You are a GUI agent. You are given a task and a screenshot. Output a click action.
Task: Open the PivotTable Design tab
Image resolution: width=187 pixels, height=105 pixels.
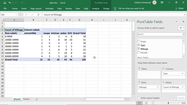106,8
